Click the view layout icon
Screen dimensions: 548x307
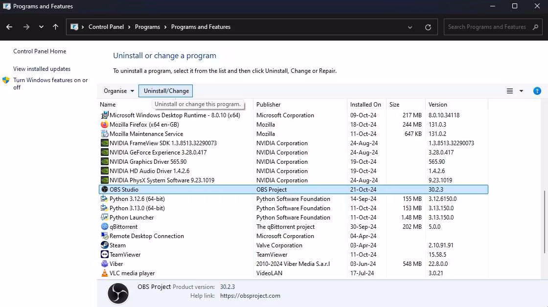(x=509, y=91)
